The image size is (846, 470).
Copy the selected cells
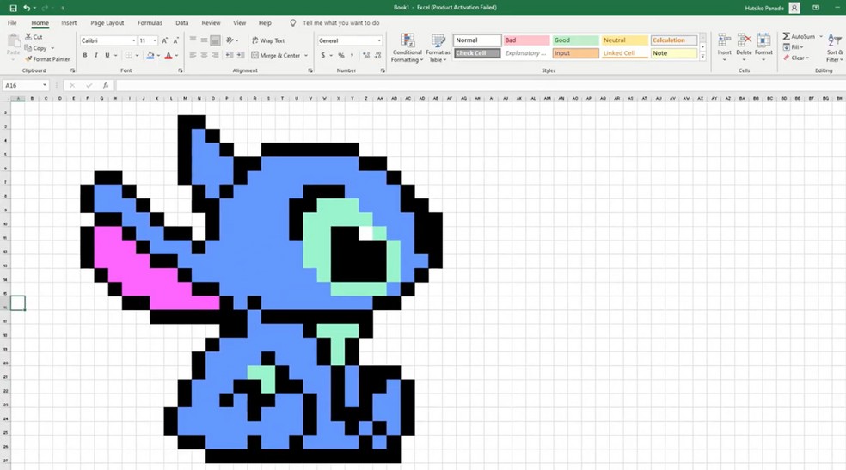tap(36, 48)
